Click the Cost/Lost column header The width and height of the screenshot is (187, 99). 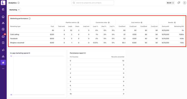(154, 26)
